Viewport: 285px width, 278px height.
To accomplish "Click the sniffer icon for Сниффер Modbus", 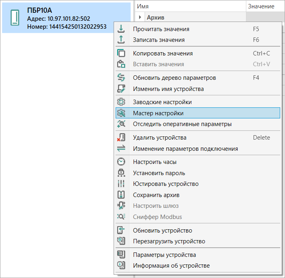I will click(x=121, y=217).
